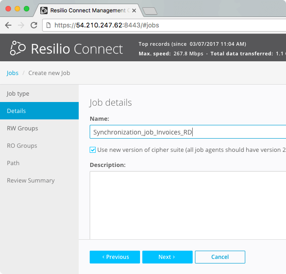Close the Resilio Connect Management tab
286x274 pixels.
click(x=134, y=11)
